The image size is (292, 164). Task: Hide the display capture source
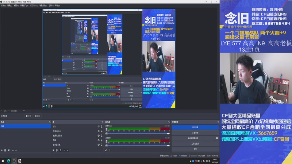99,145
